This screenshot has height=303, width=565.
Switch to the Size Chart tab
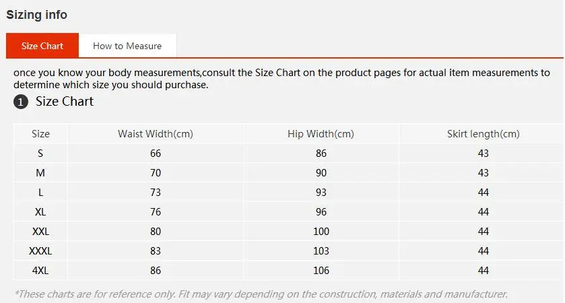click(42, 46)
